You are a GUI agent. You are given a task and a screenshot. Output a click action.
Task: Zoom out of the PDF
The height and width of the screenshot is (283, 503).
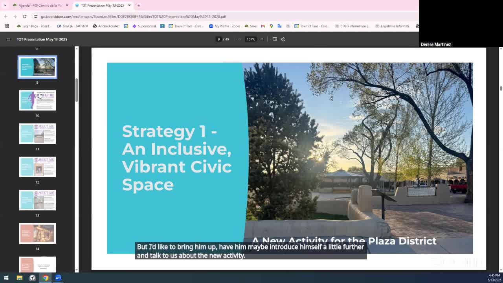click(x=240, y=39)
